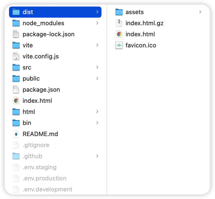This screenshot has width=215, height=199.
Task: Select the bin folder name
Action: [x=27, y=123]
